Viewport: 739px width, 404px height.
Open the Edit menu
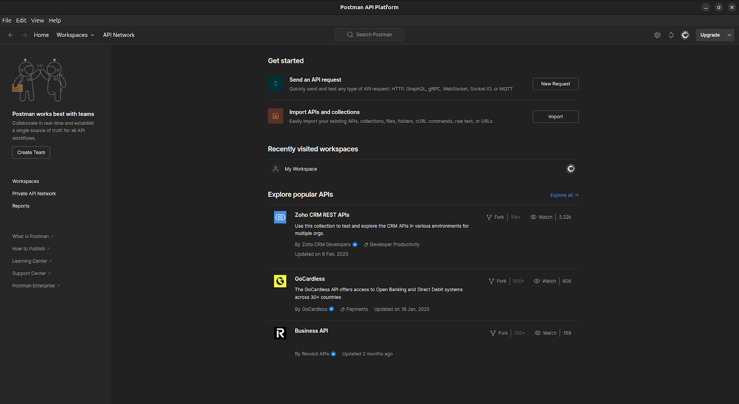pyautogui.click(x=21, y=20)
